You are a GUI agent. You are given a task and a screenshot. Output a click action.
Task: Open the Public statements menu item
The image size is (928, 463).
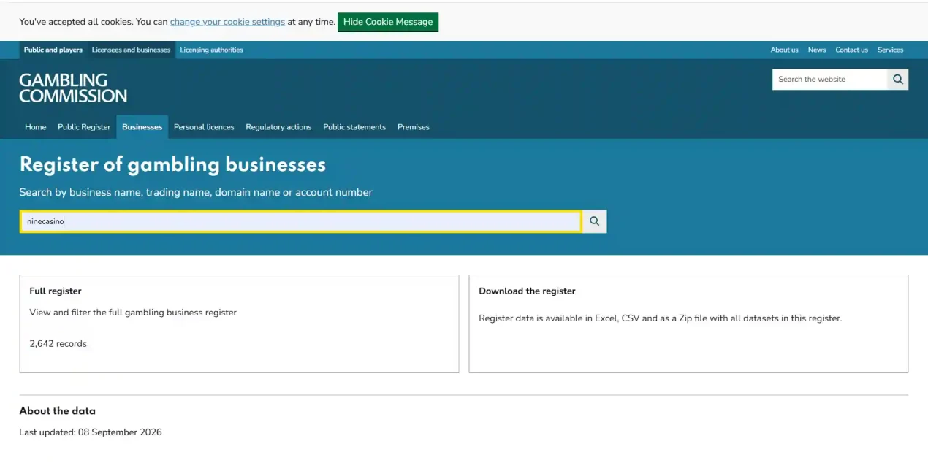coord(354,127)
